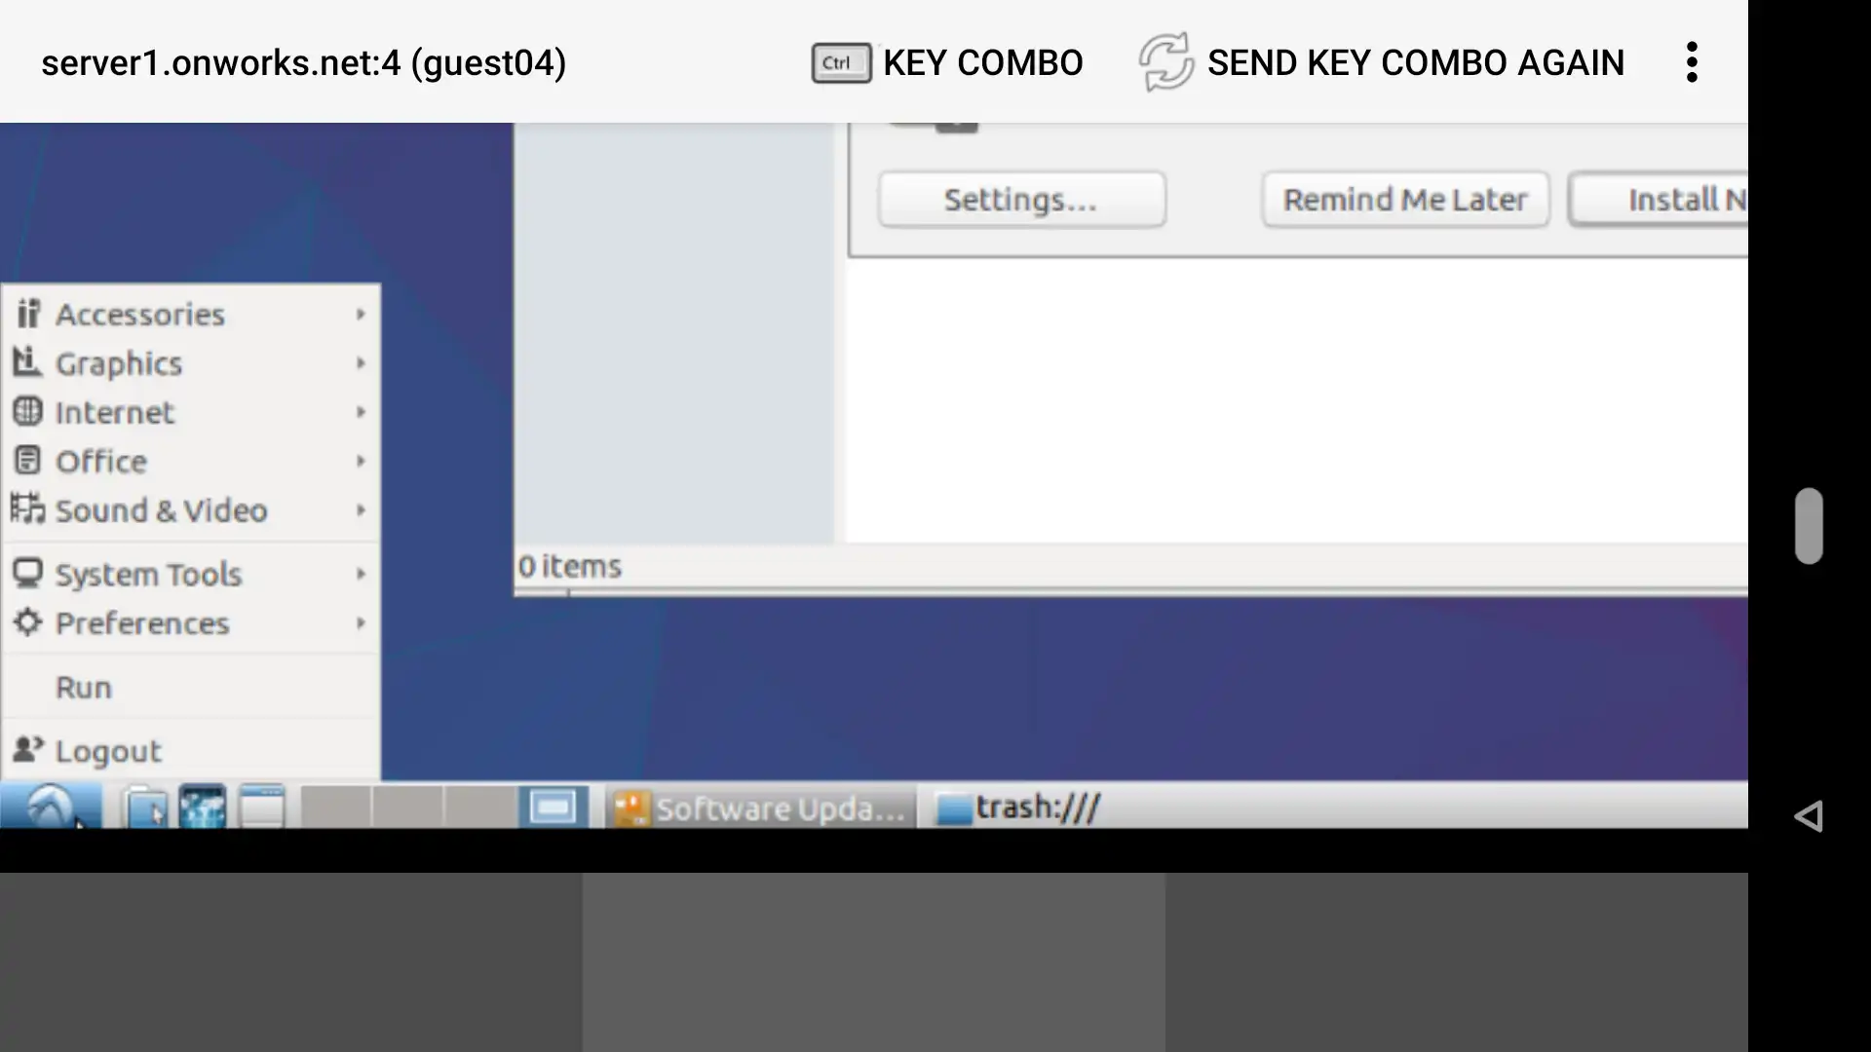Click the application launcher icon
Viewport: 1871px width, 1052px height.
[x=49, y=806]
